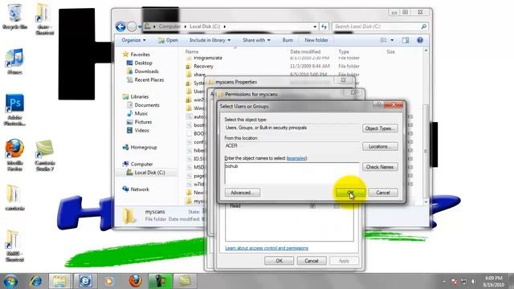Viewport: 514px width, 289px height.
Task: Click the address bar refresh button
Action: [x=324, y=26]
